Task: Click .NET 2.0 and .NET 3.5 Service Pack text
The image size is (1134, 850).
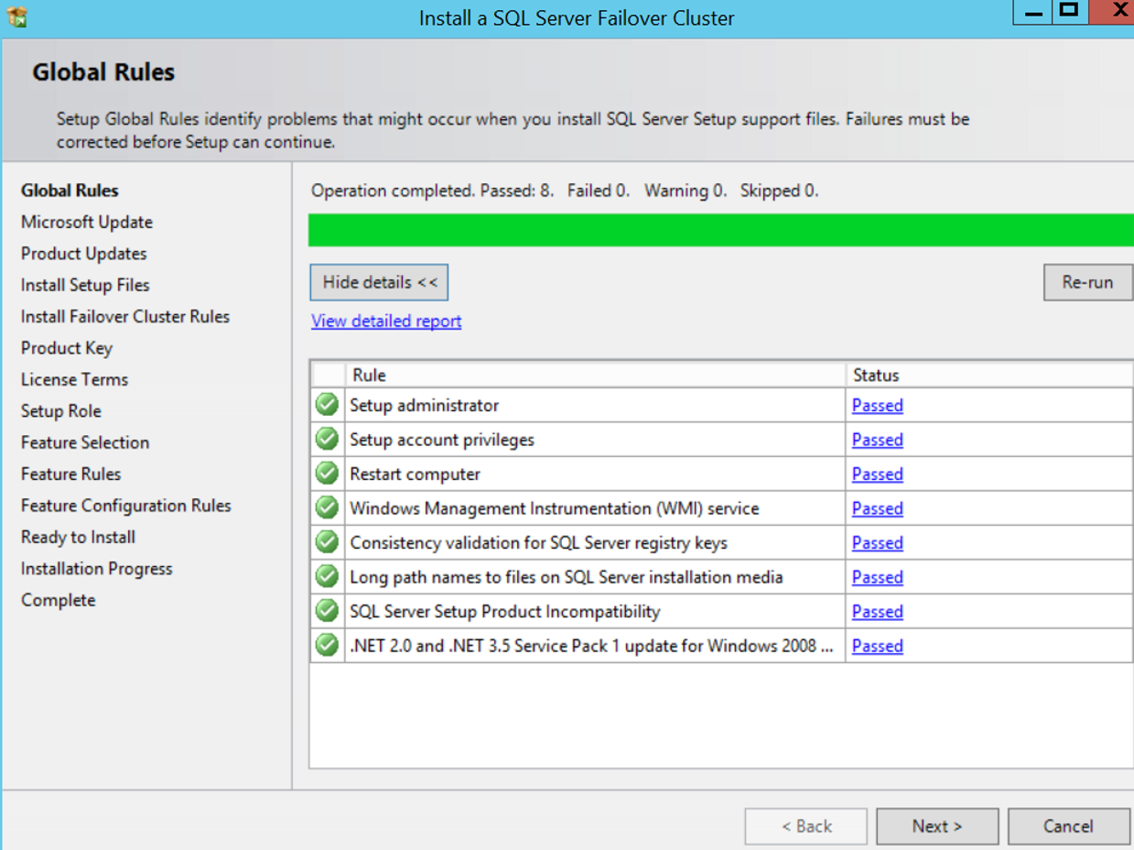Action: pyautogui.click(x=592, y=646)
